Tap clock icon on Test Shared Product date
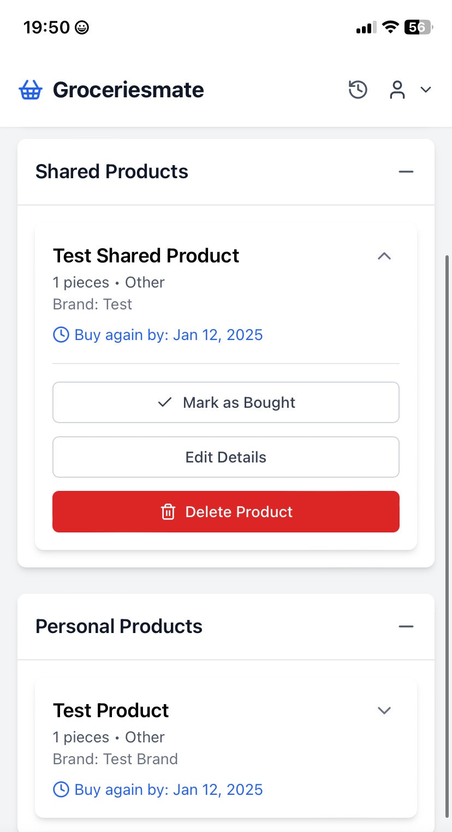This screenshot has width=452, height=832. pos(61,335)
